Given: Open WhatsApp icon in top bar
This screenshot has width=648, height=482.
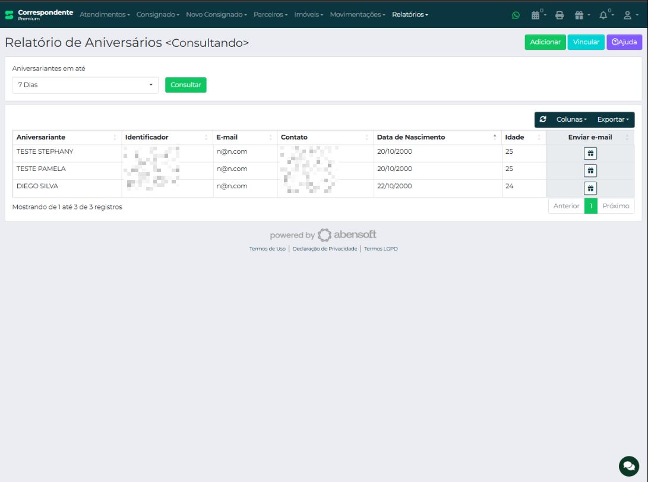Looking at the screenshot, I should (x=516, y=15).
